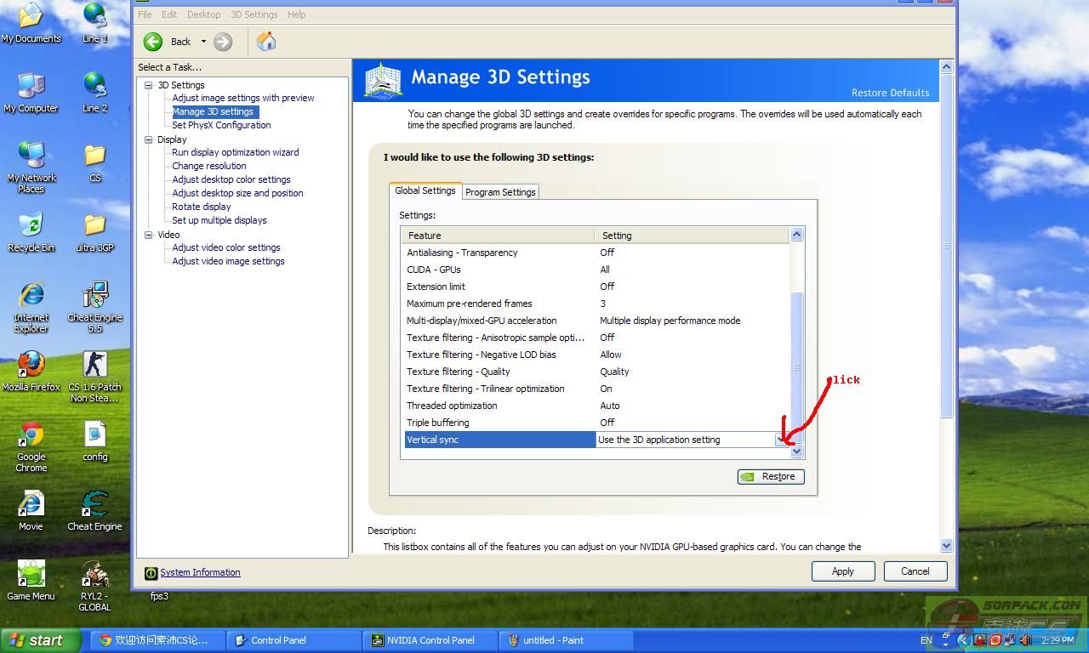This screenshot has height=653, width=1089.
Task: Click the green Forward arrow icon
Action: [223, 42]
